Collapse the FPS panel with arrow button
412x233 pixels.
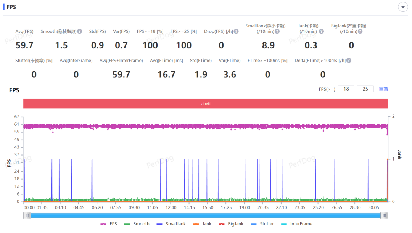[402, 7]
